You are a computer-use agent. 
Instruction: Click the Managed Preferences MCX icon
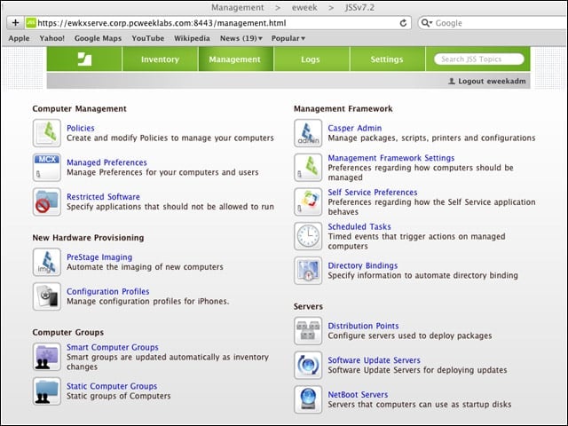[47, 168]
